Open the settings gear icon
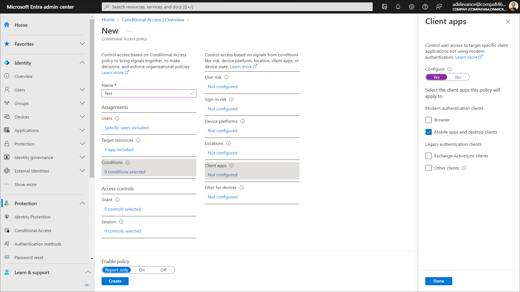 pyautogui.click(x=411, y=7)
